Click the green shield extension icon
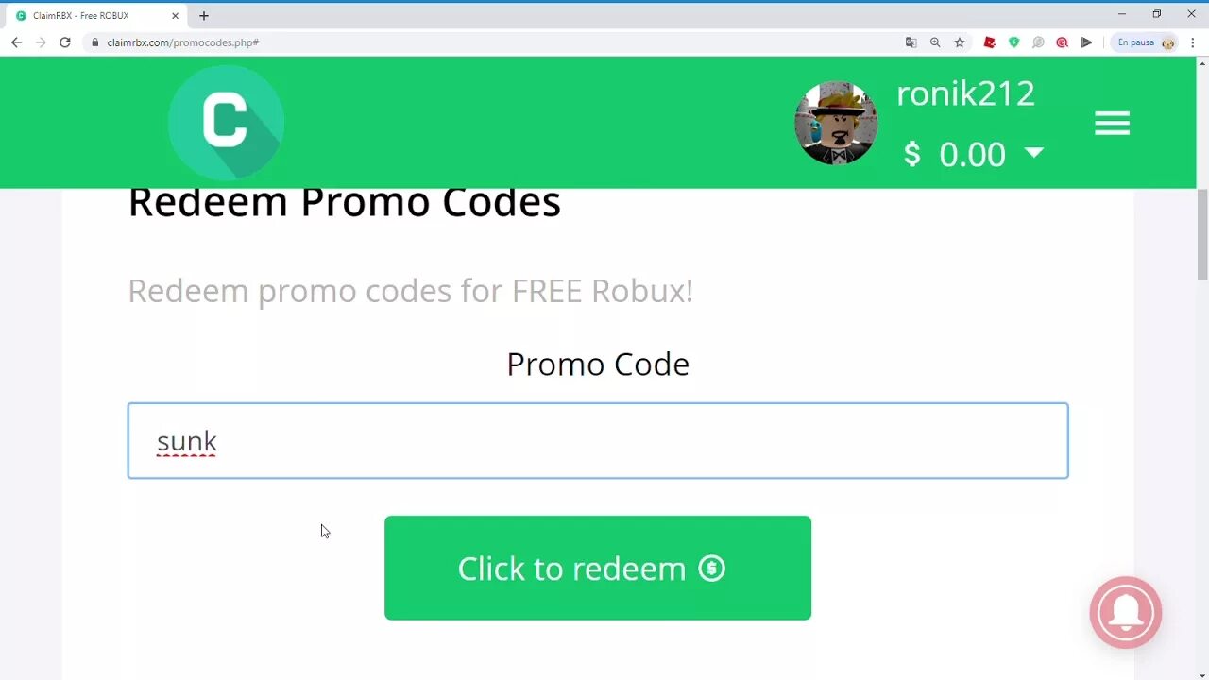This screenshot has width=1209, height=680. [x=1013, y=42]
